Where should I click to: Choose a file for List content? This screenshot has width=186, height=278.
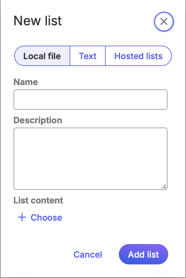[x=40, y=217]
